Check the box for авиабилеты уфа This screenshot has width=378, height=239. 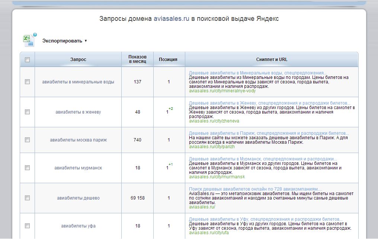(27, 226)
